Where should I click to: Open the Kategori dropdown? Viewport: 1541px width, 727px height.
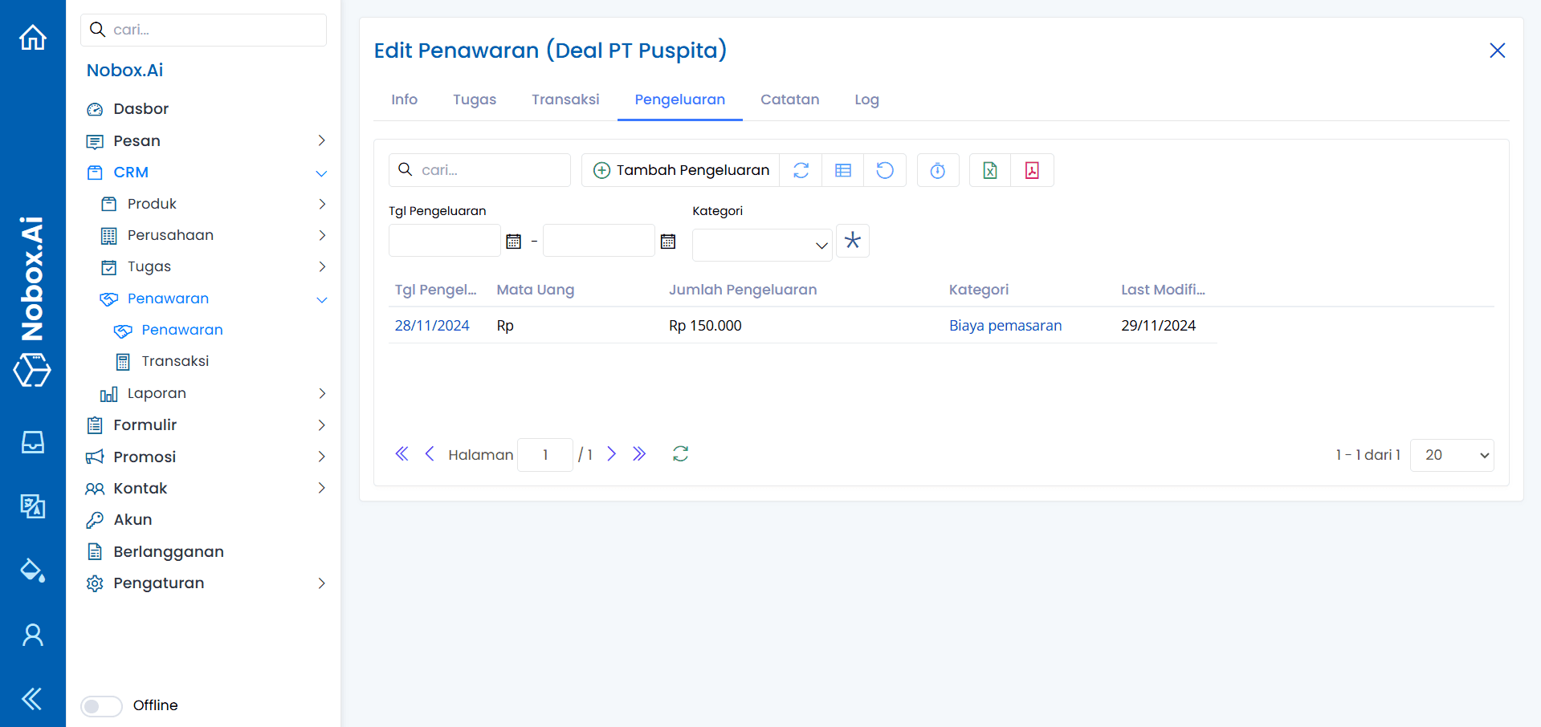point(761,245)
